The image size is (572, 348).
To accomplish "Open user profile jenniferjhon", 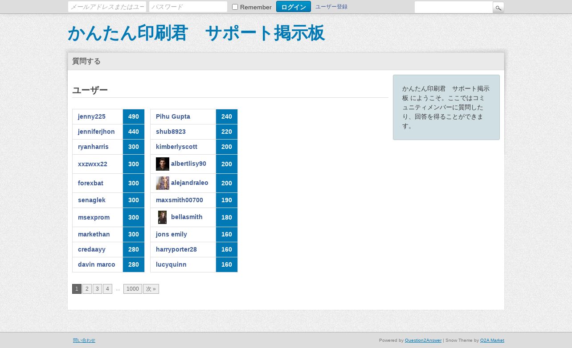I will 96,132.
